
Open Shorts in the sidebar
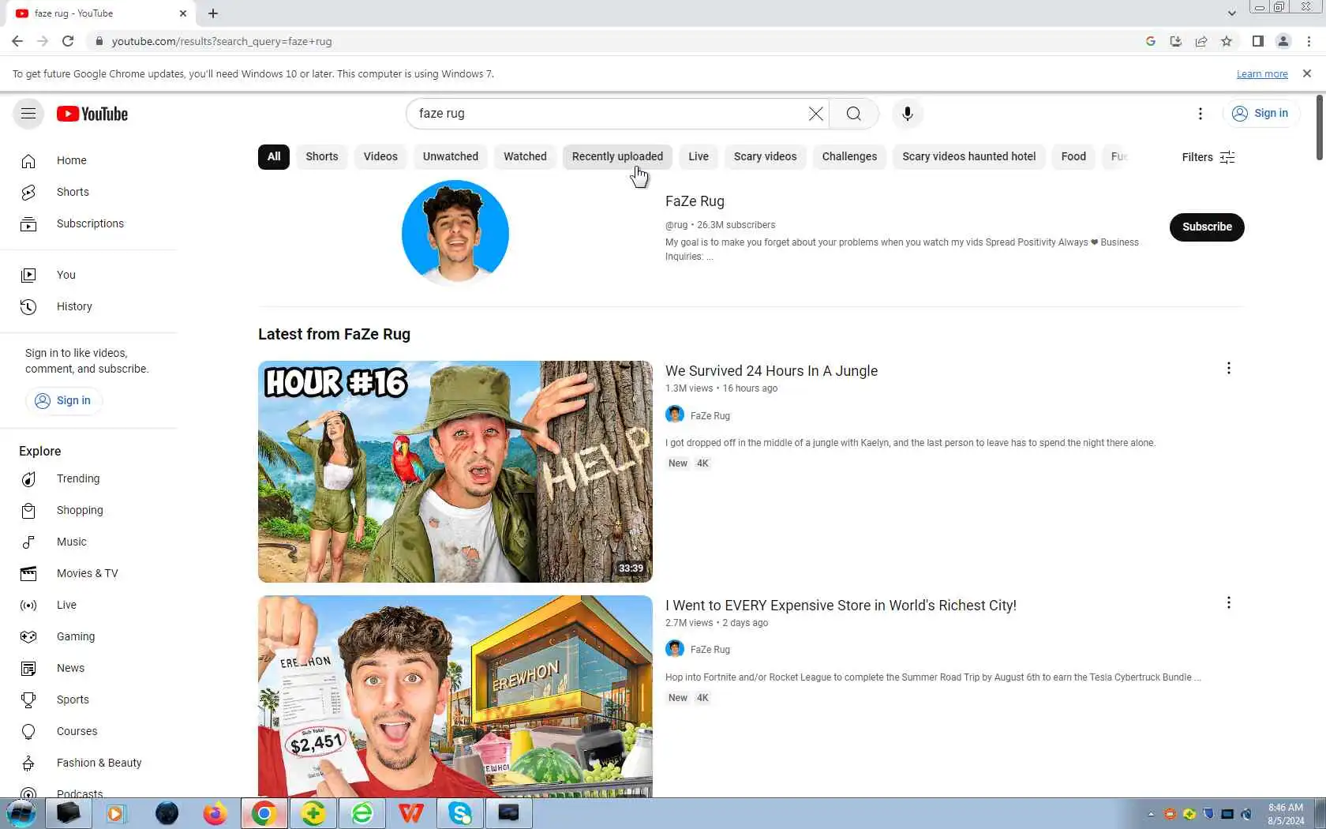tap(88, 192)
